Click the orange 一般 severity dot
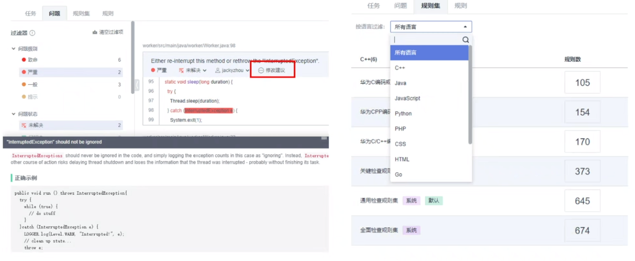 (x=24, y=85)
